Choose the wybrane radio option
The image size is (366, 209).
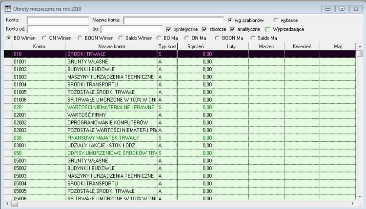pos(276,20)
